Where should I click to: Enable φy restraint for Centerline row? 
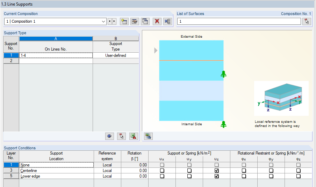tap(271, 171)
